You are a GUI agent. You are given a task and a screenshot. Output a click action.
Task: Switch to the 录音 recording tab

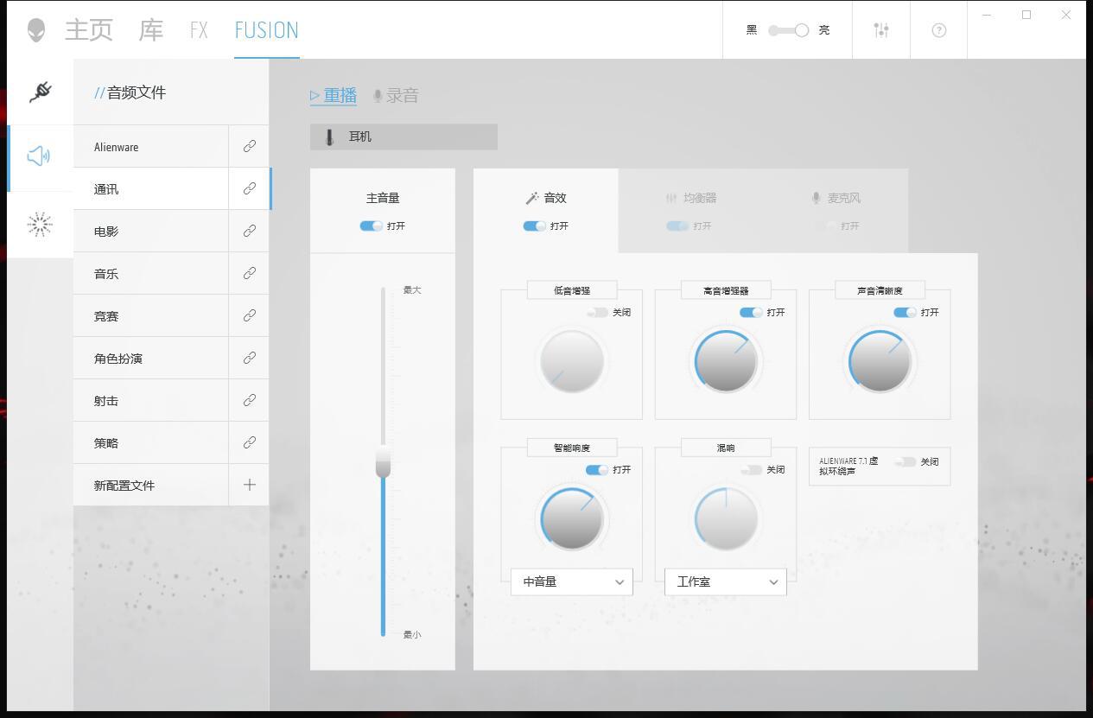tap(396, 96)
